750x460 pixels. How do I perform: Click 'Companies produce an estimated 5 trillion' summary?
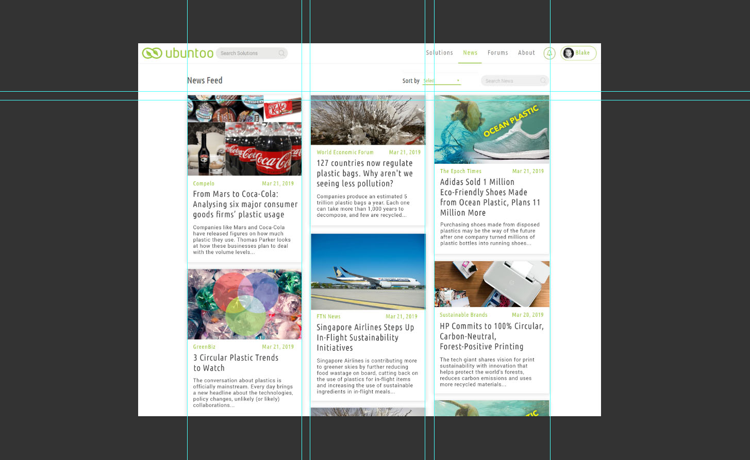click(363, 206)
